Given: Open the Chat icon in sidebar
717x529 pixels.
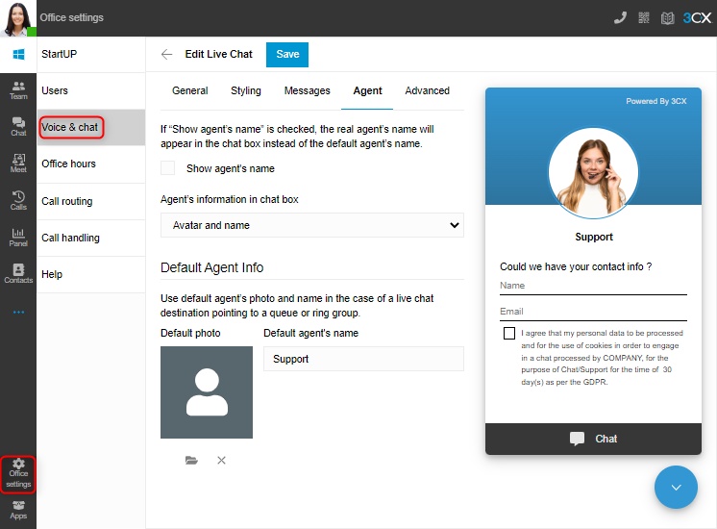Looking at the screenshot, I should 18,127.
